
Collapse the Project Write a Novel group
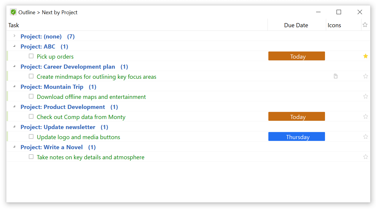click(x=14, y=147)
